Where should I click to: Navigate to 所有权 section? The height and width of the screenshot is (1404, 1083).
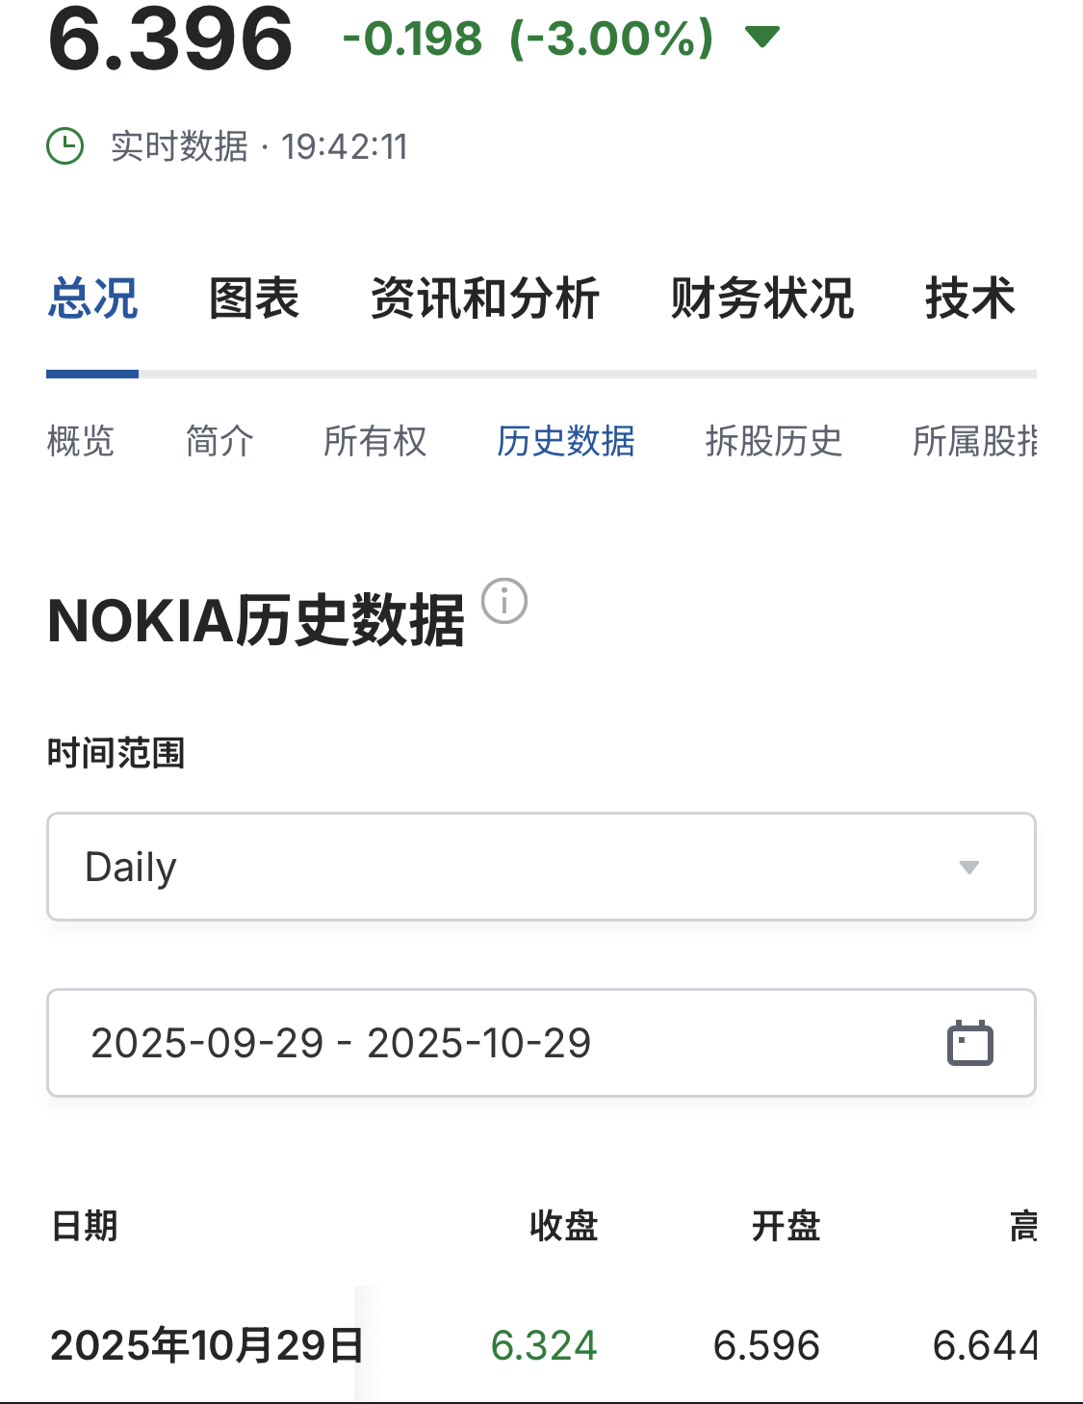pyautogui.click(x=374, y=441)
